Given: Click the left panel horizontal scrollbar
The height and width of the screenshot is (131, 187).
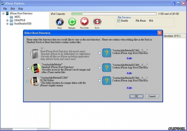Looking at the screenshot, I should 25,129.
